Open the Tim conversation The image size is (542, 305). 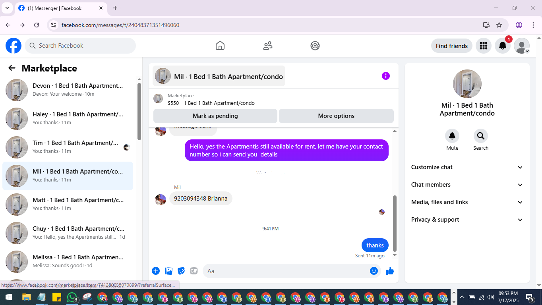[68, 147]
